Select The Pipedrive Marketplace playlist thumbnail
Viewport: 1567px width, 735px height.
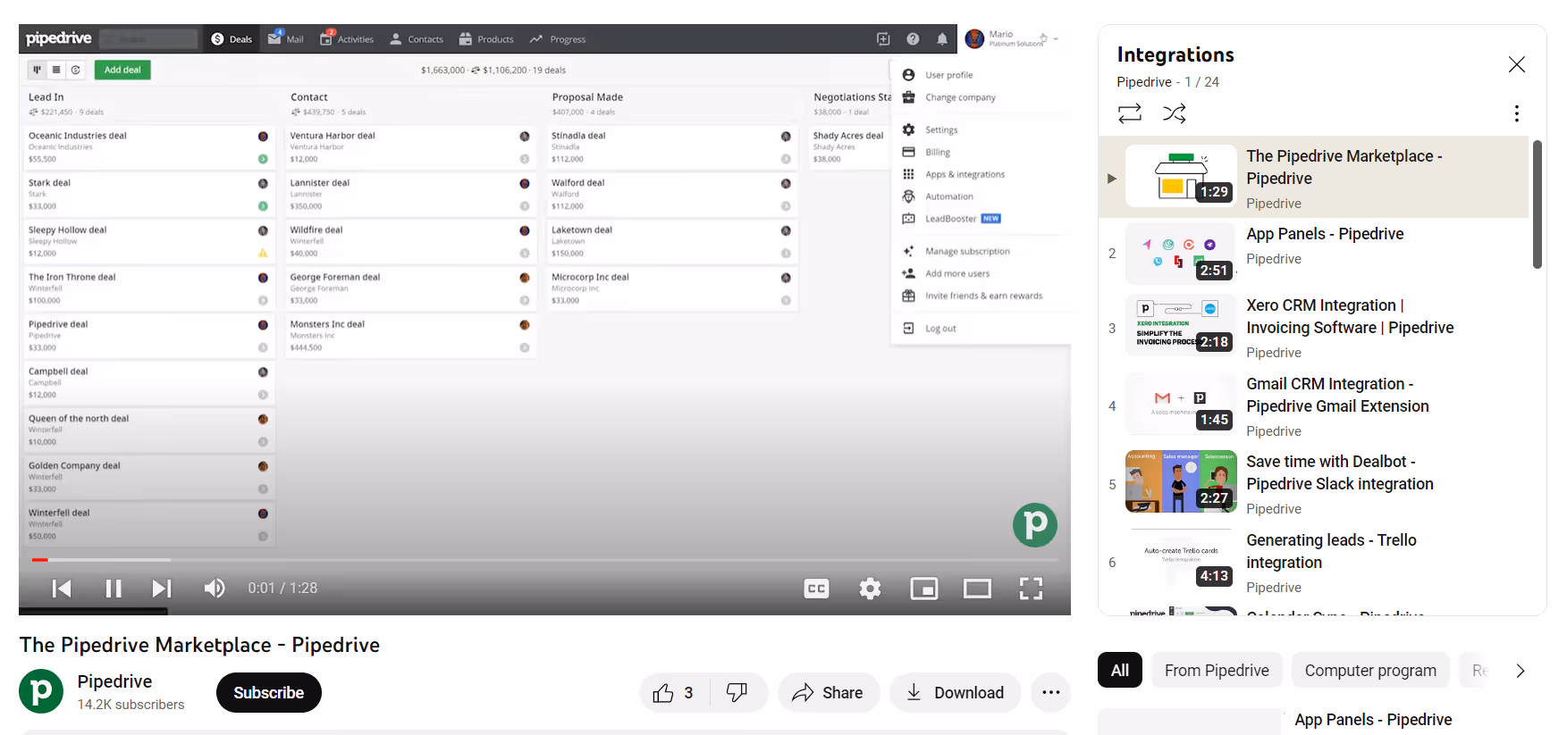click(1181, 176)
